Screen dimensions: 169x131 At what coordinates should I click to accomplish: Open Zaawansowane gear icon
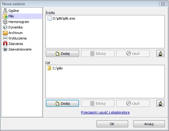[x=5, y=49]
